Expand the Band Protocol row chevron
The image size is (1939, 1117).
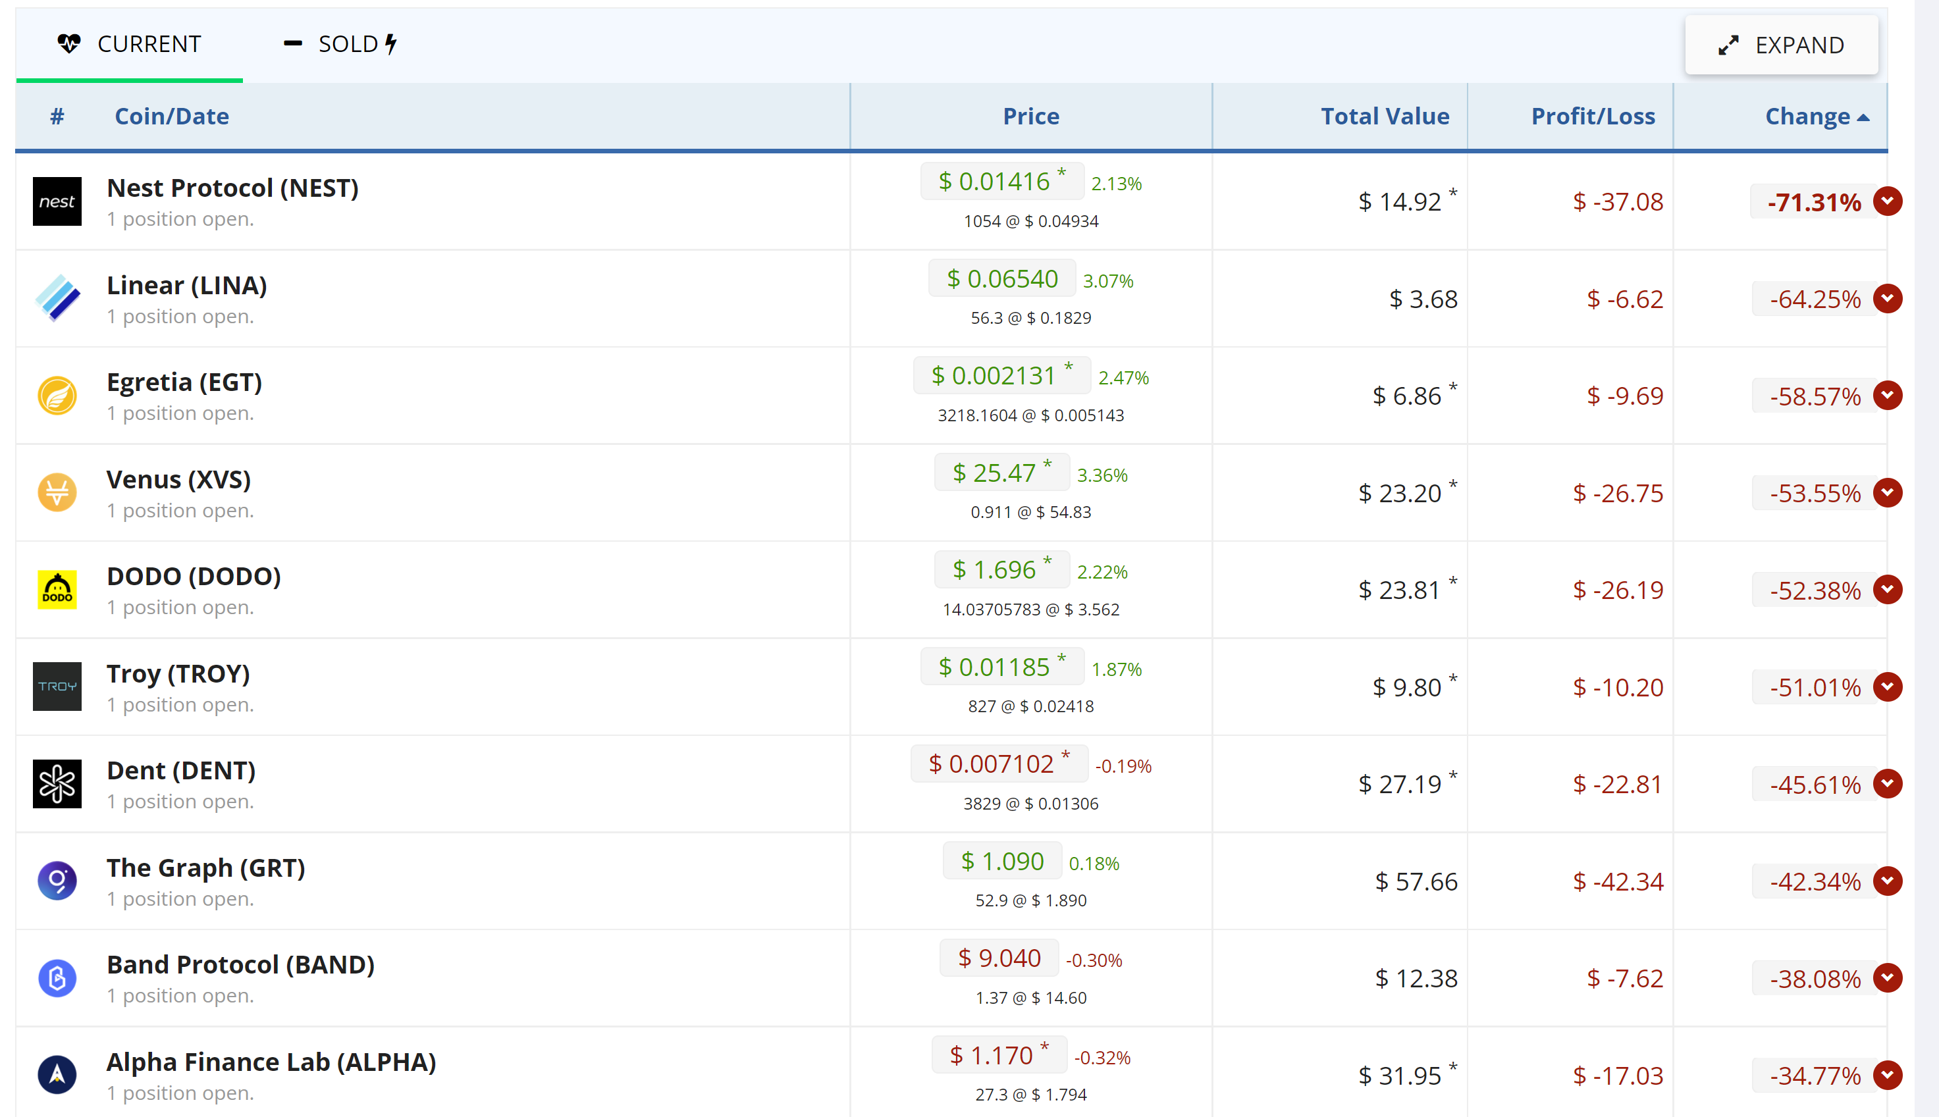click(1888, 978)
